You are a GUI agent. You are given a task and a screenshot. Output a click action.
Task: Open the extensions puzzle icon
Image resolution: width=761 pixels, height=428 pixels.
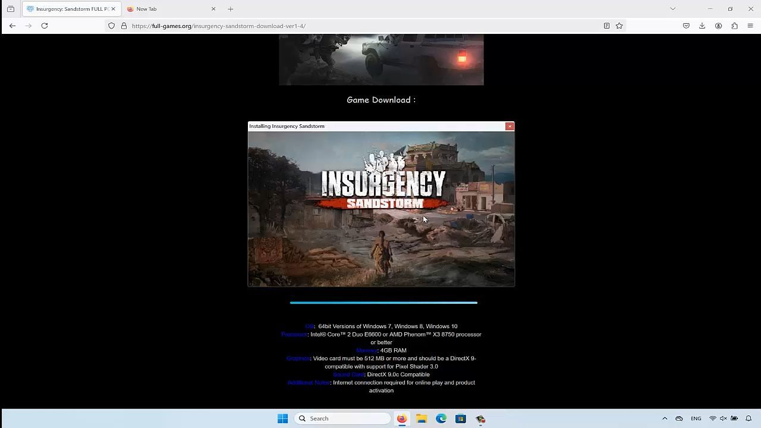(x=734, y=26)
